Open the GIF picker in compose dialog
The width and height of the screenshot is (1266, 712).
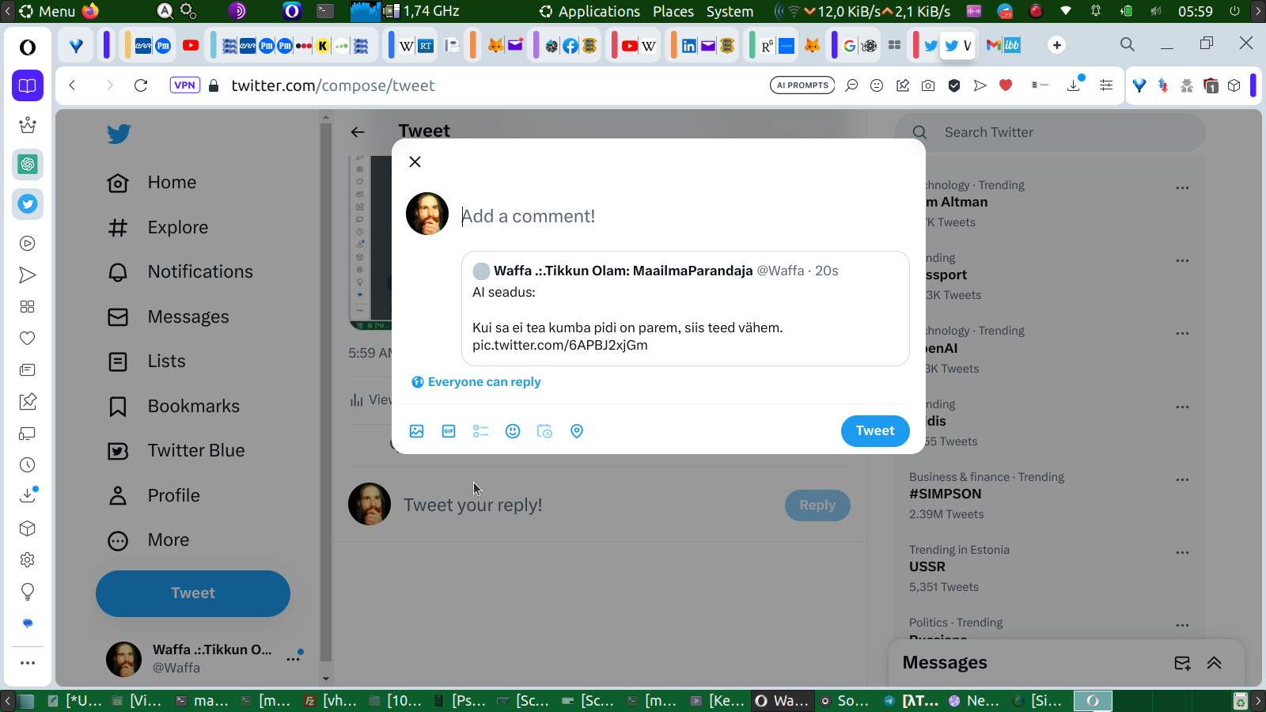pos(449,431)
